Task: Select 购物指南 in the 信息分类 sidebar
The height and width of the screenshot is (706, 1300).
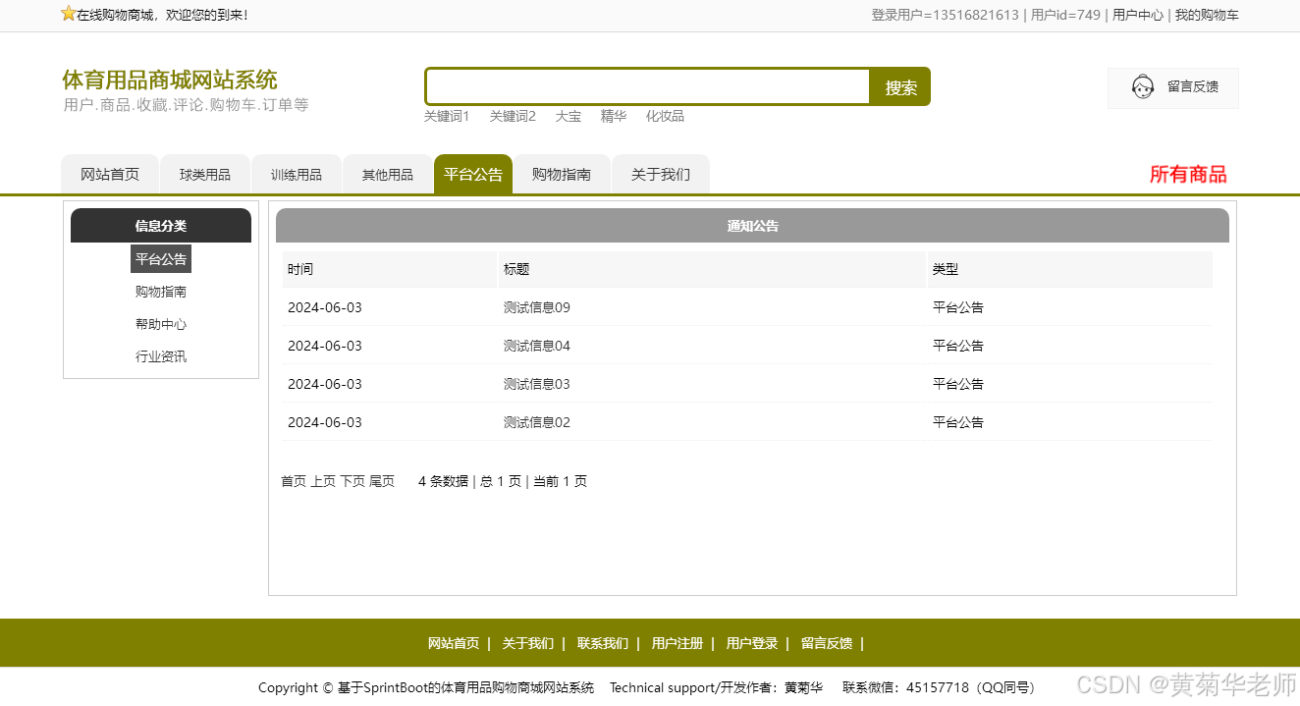Action: point(161,292)
